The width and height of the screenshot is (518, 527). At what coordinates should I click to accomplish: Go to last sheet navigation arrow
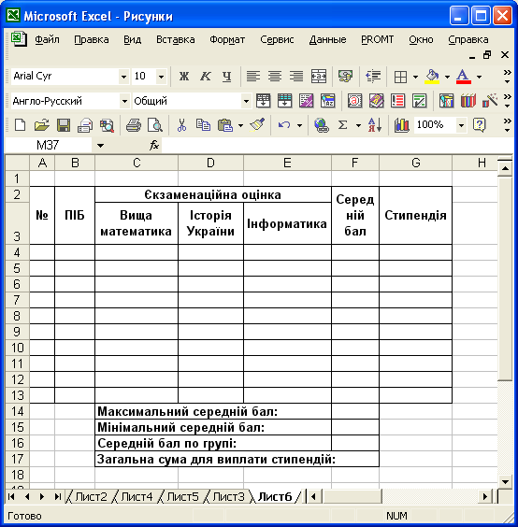click(x=57, y=496)
